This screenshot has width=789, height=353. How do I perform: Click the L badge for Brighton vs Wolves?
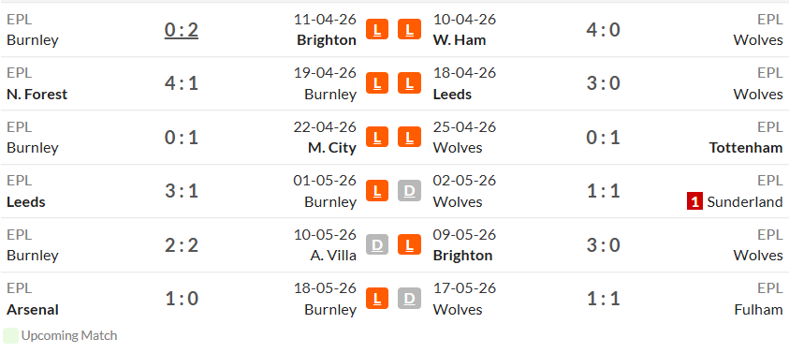tap(409, 244)
